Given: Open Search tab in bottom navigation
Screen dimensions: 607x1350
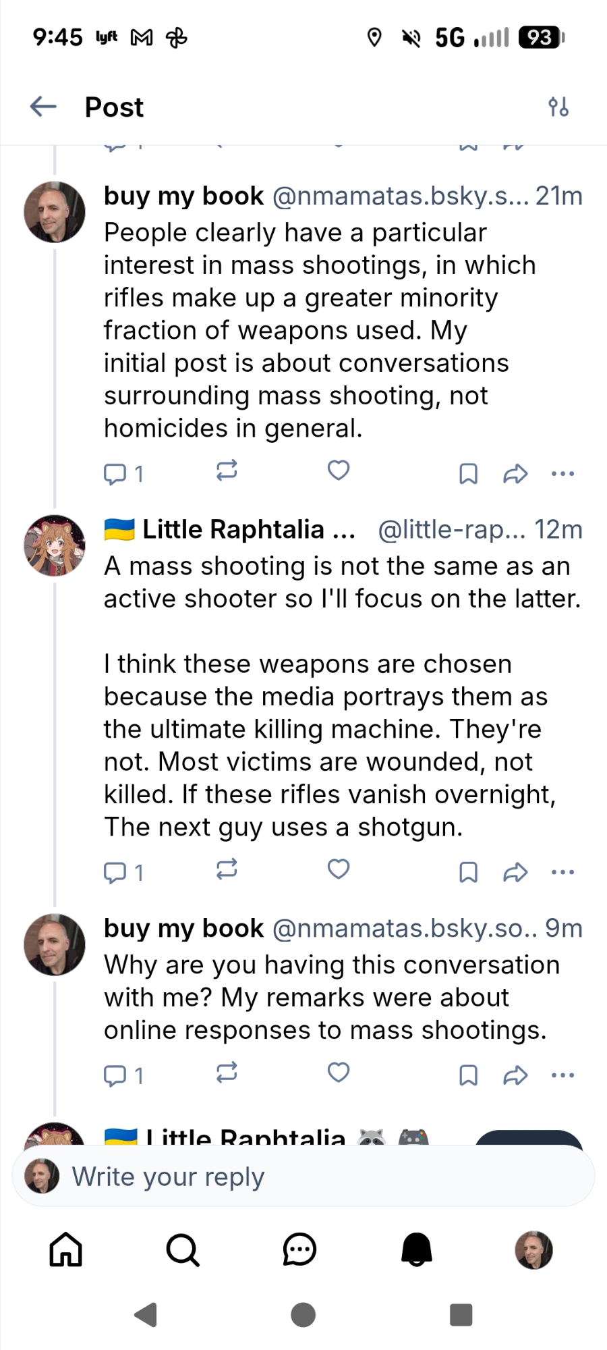Looking at the screenshot, I should [x=182, y=1249].
